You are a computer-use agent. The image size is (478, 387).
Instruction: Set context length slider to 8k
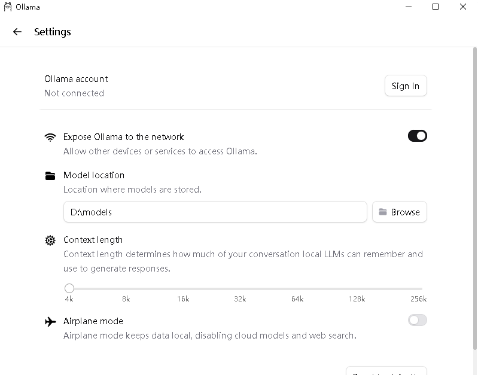pyautogui.click(x=126, y=288)
